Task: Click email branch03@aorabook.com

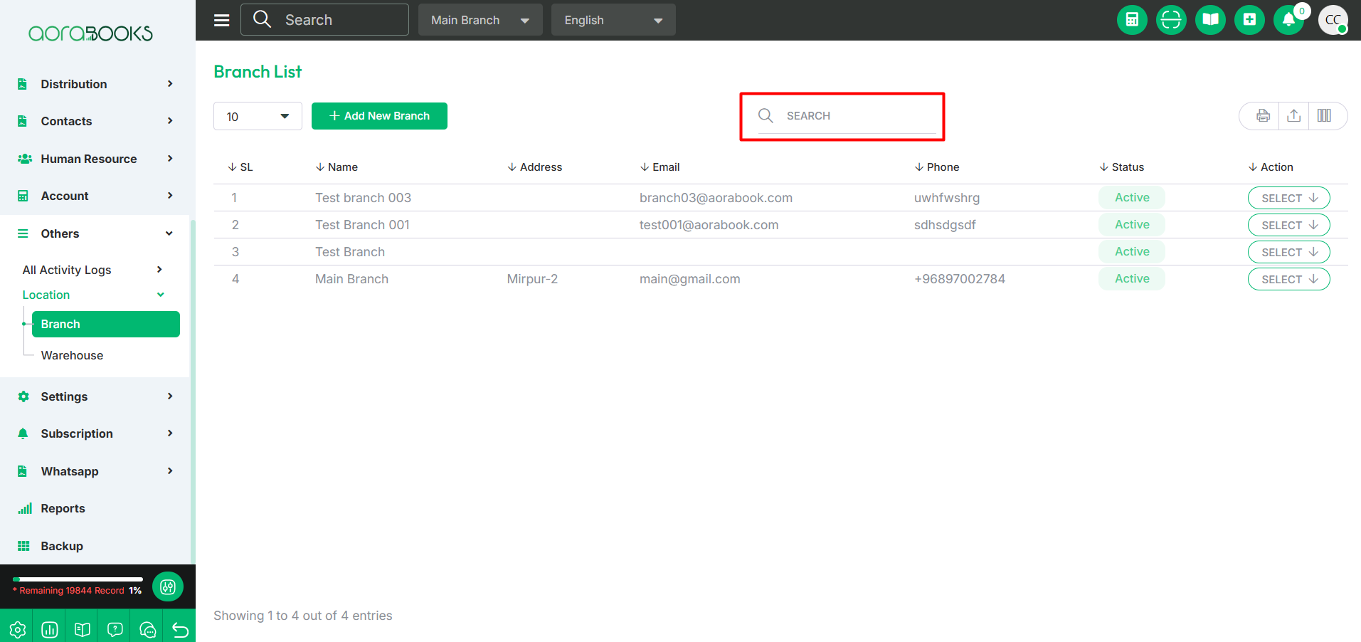Action: pyautogui.click(x=716, y=198)
